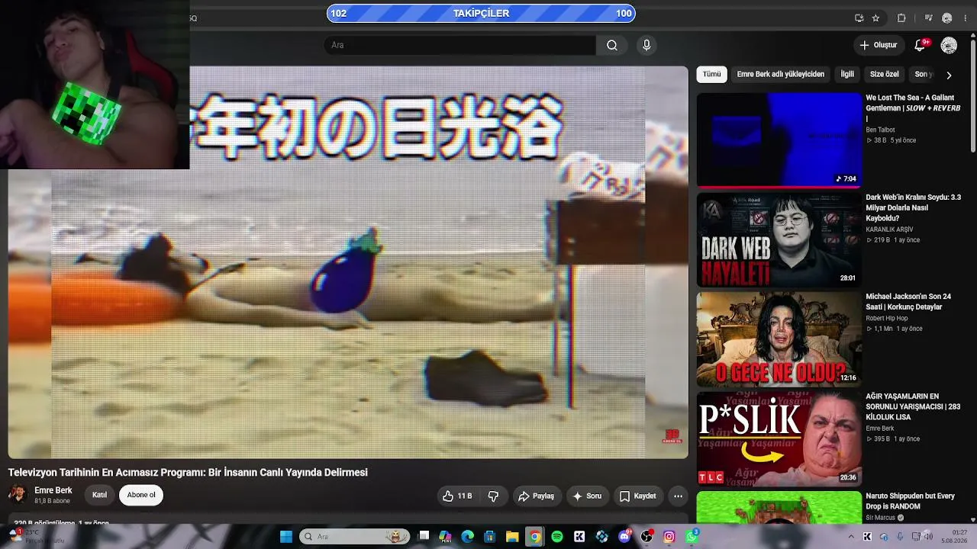Open the "We Lost The Sea - A Gallant Gentleman" title
977x549 pixels.
click(913, 108)
